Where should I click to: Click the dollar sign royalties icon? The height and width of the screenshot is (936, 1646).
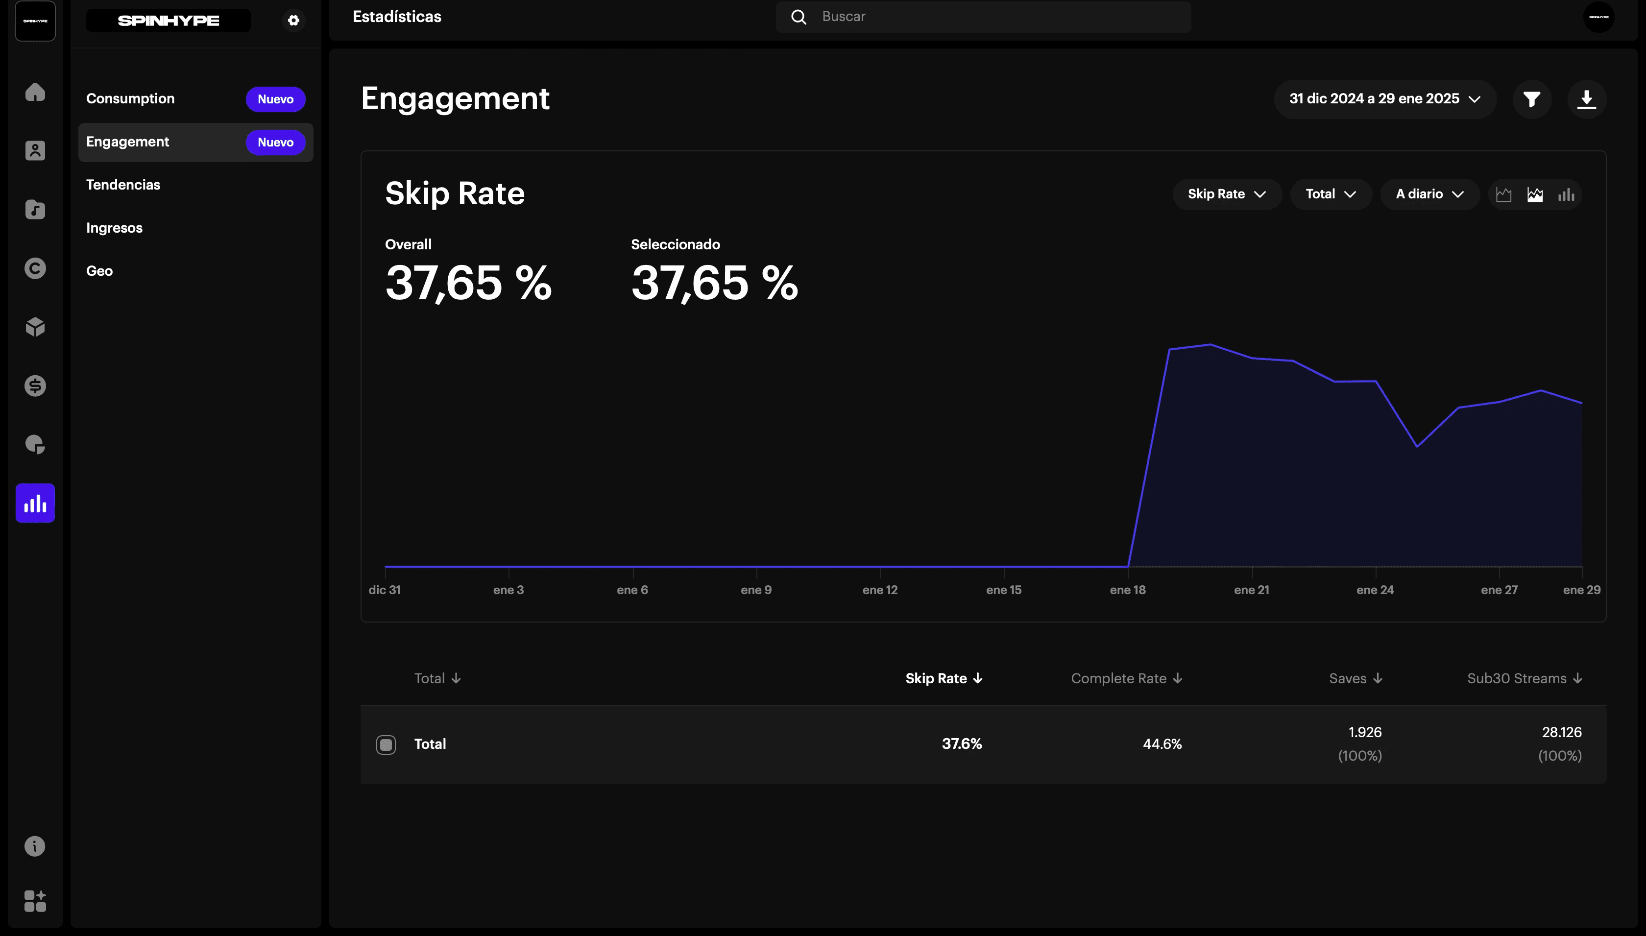tap(35, 386)
